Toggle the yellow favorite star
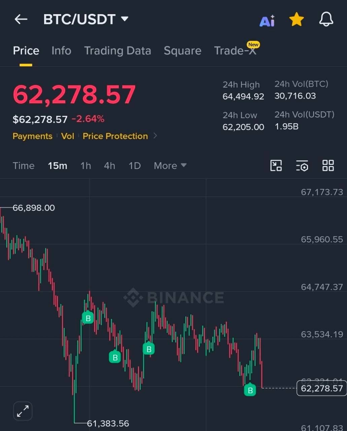347x431 pixels. pyautogui.click(x=297, y=19)
